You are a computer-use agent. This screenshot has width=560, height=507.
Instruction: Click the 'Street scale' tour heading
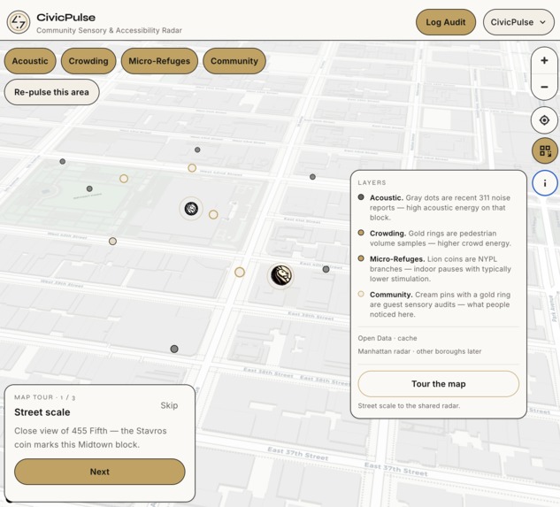click(42, 412)
